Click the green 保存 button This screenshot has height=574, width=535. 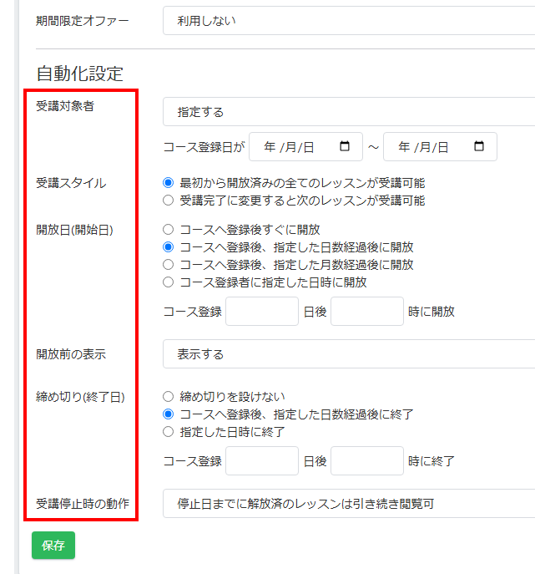53,545
